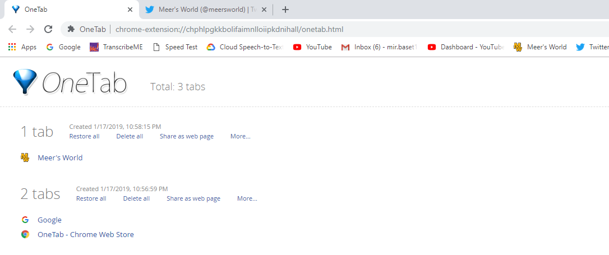
Task: Click 'Created 1/17/2019, 10:56:59 PM' timestamp
Action: point(122,189)
